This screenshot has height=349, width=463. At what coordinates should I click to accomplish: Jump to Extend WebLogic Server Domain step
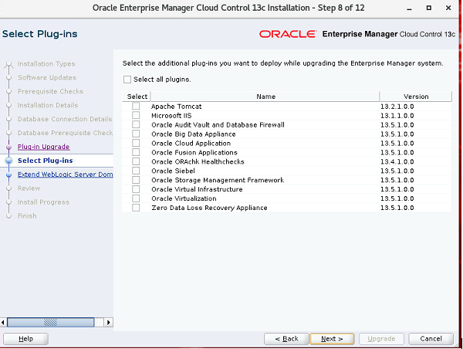[x=65, y=174]
